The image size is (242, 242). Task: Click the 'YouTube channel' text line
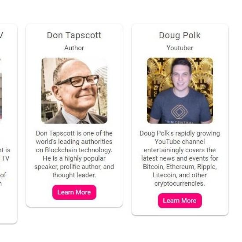point(180,142)
